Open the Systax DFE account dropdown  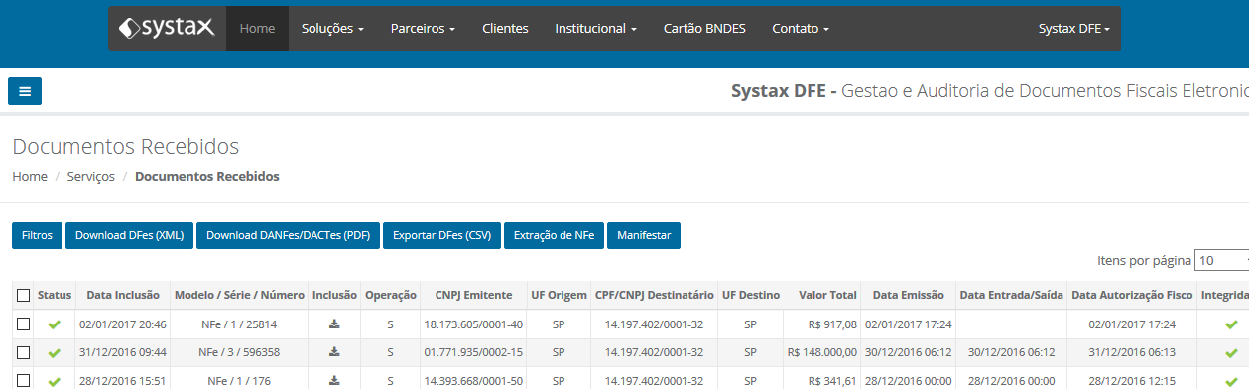(1073, 29)
